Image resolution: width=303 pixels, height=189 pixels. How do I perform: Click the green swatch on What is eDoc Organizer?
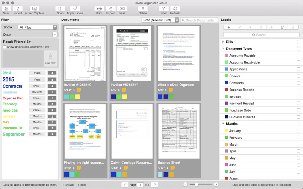(172, 97)
